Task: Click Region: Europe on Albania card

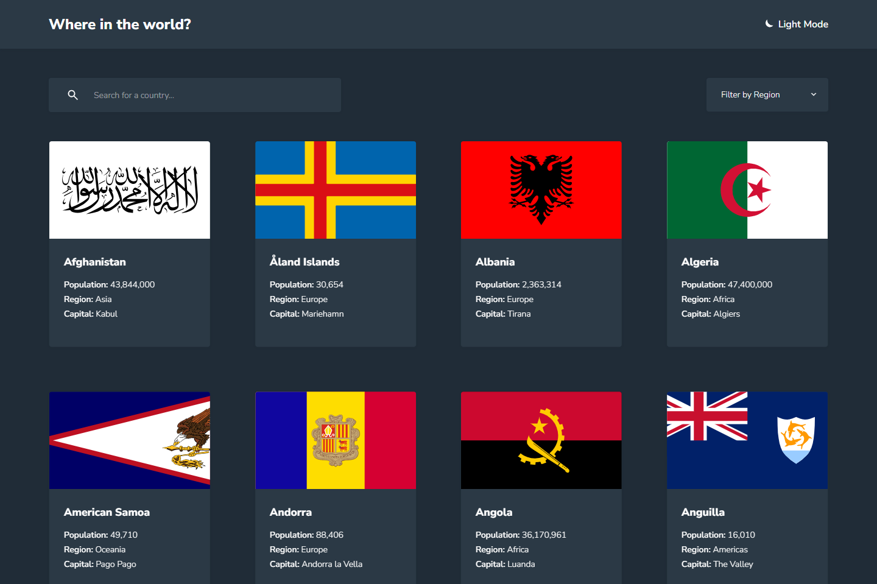Action: pos(504,299)
